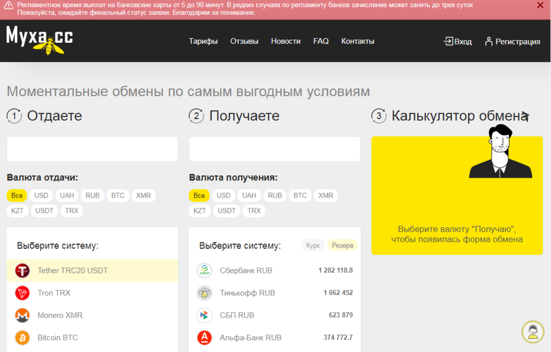Click the Вход login link
Image resolution: width=551 pixels, height=352 pixels.
coord(457,41)
